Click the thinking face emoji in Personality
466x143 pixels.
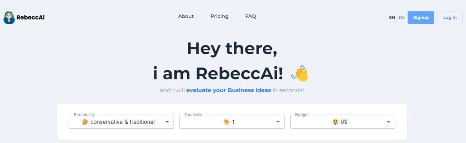[85, 122]
